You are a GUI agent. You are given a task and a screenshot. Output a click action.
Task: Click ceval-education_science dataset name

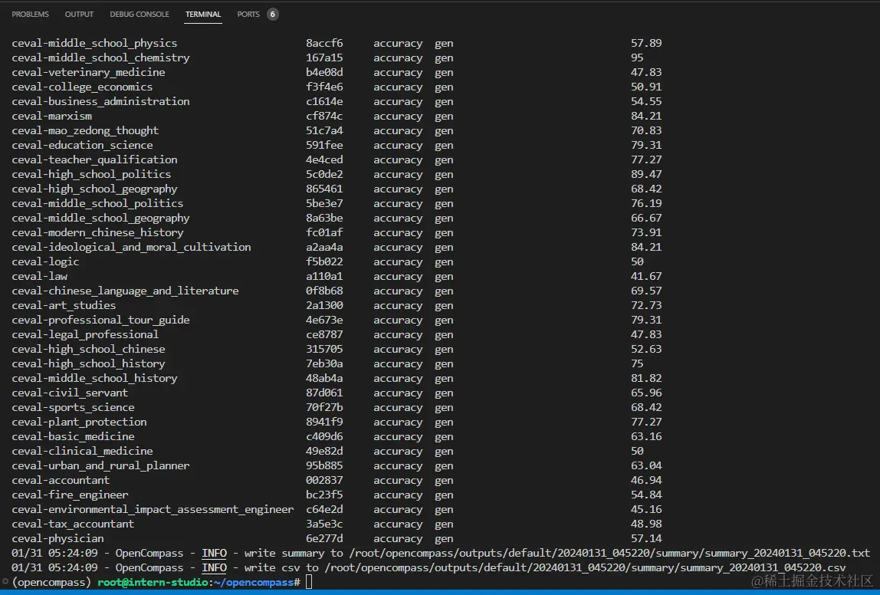tap(82, 146)
